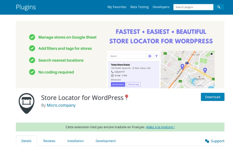
Task: Click the clock icon beside 10 AM - 5 PM
Action: point(112,76)
